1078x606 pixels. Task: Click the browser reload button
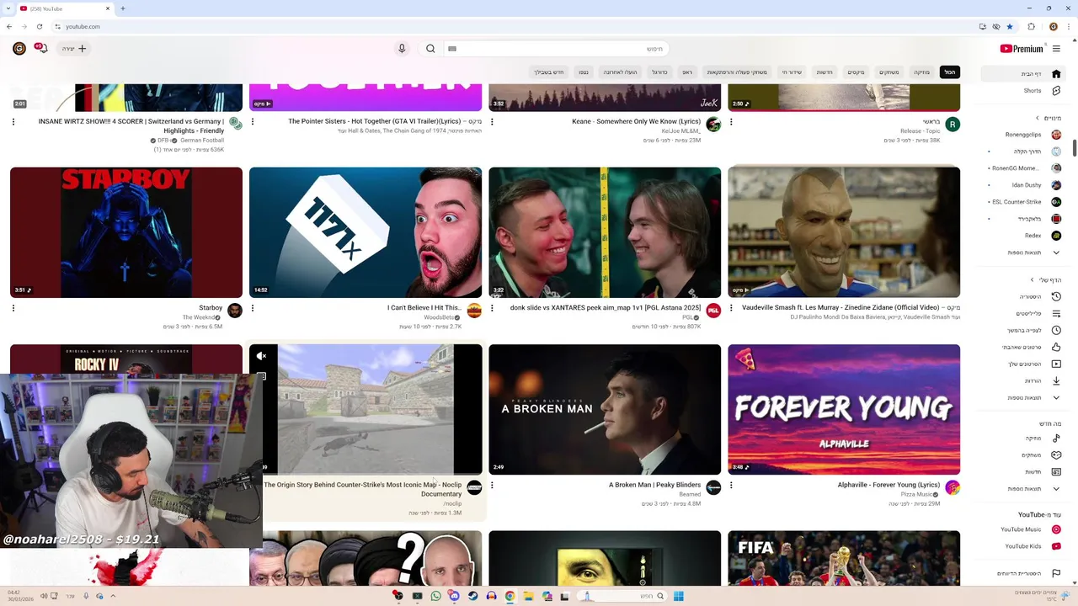[x=40, y=26]
